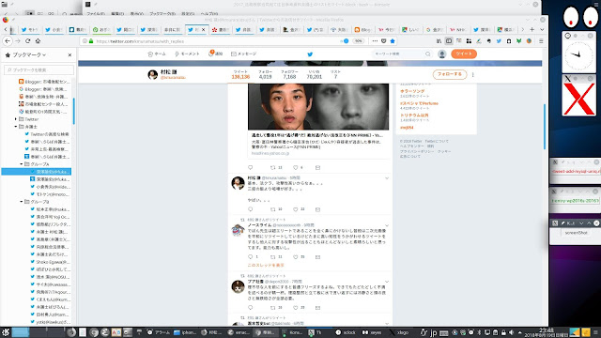Open the Firefox home page button
Screen dimensions: 601x338
click(x=38, y=41)
